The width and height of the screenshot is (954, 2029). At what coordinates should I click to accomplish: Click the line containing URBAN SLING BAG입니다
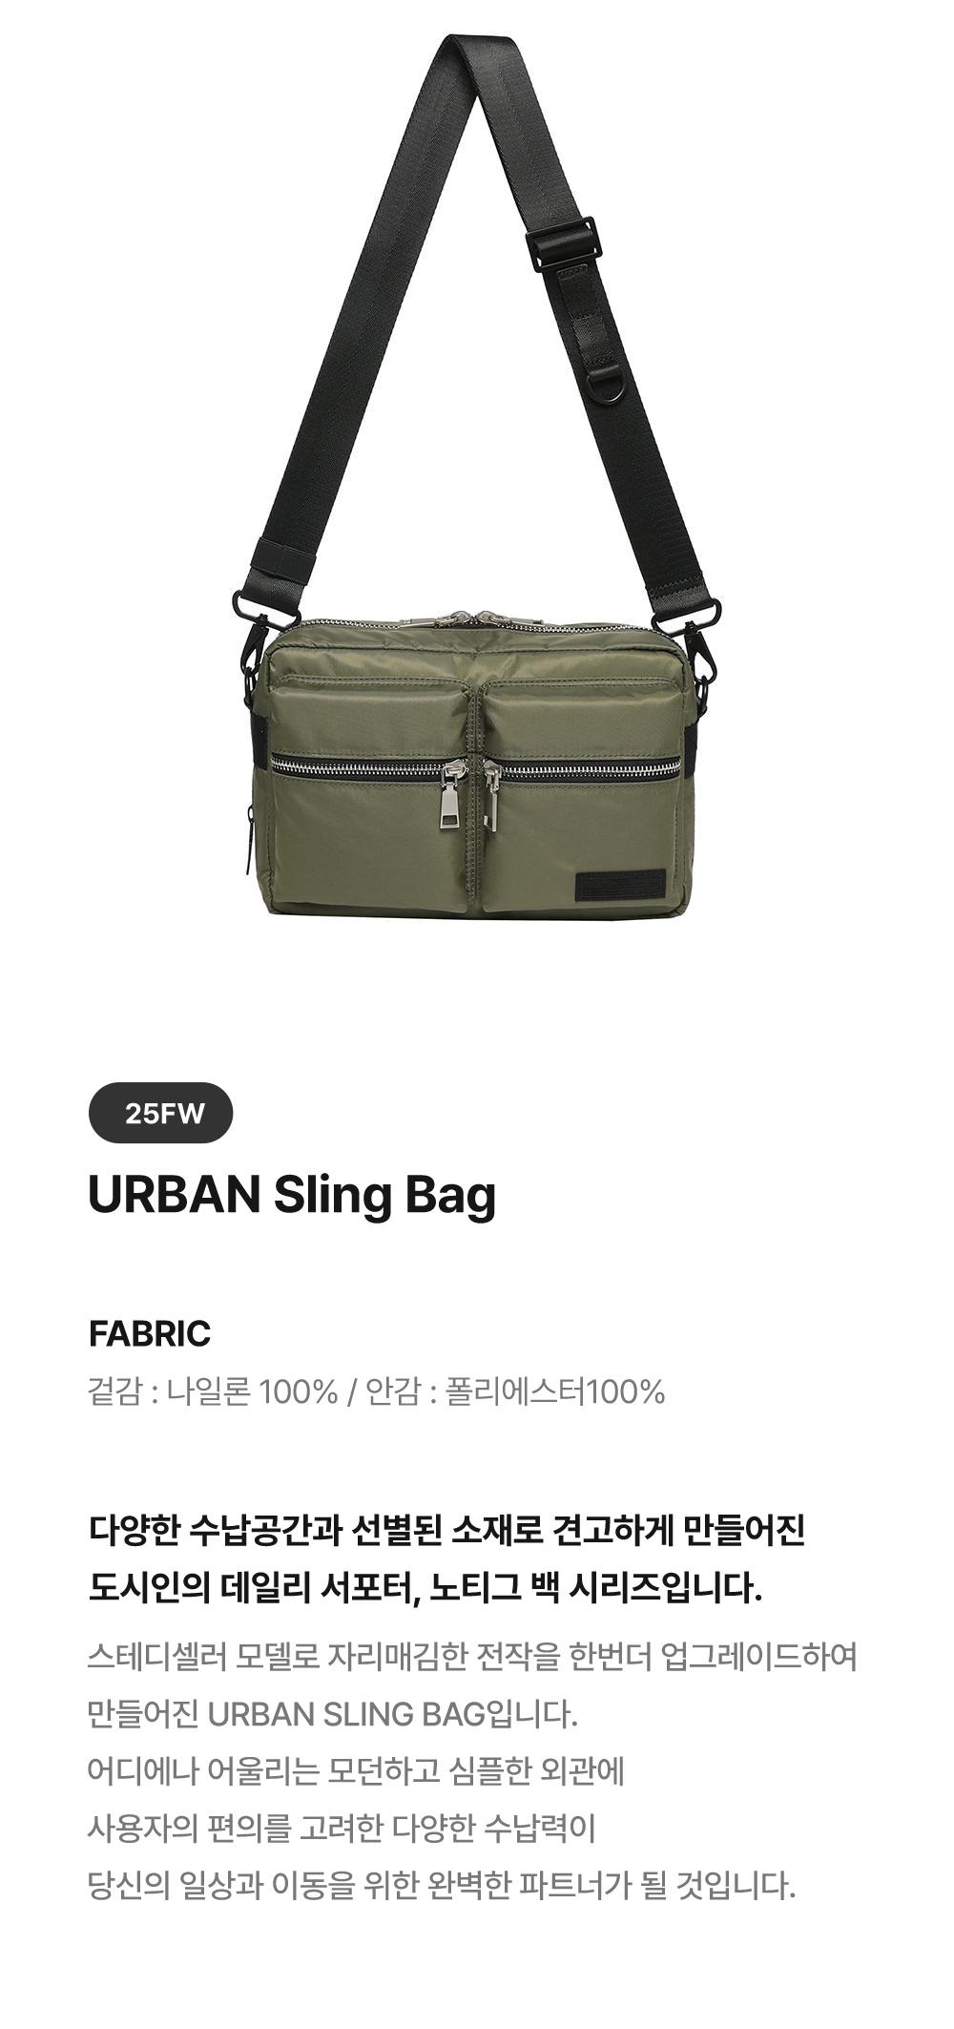tap(333, 1714)
